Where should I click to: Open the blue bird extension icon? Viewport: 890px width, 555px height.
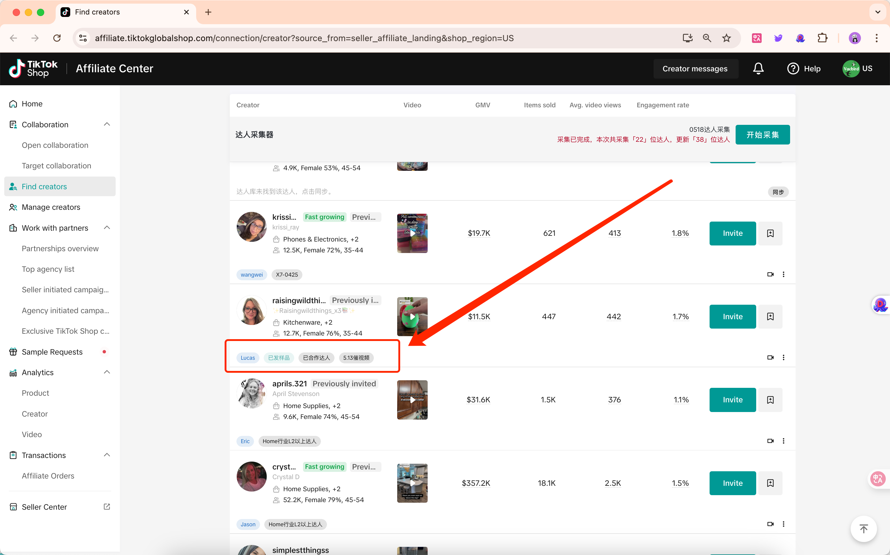(x=778, y=38)
